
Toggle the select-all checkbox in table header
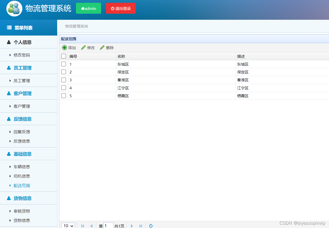point(64,56)
